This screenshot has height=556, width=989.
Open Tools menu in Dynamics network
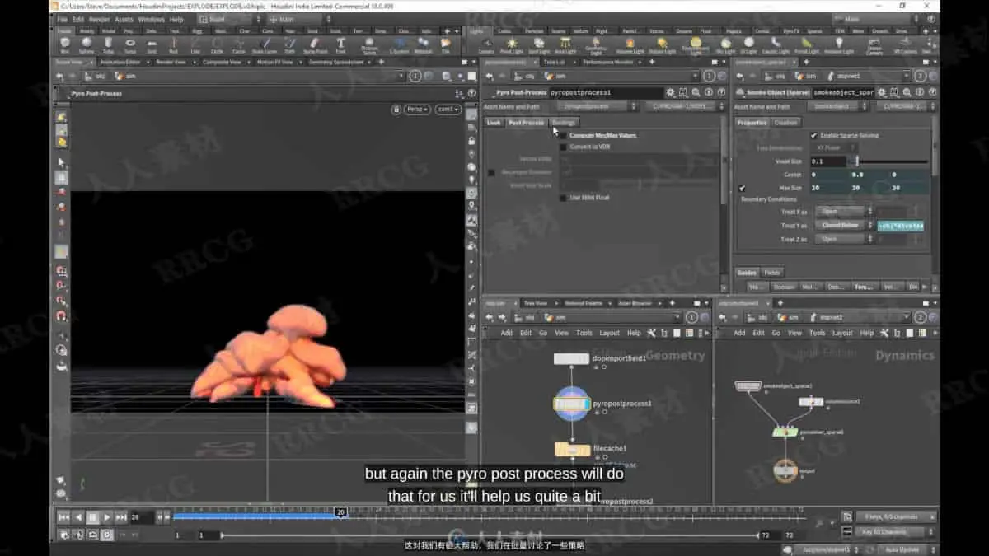817,333
